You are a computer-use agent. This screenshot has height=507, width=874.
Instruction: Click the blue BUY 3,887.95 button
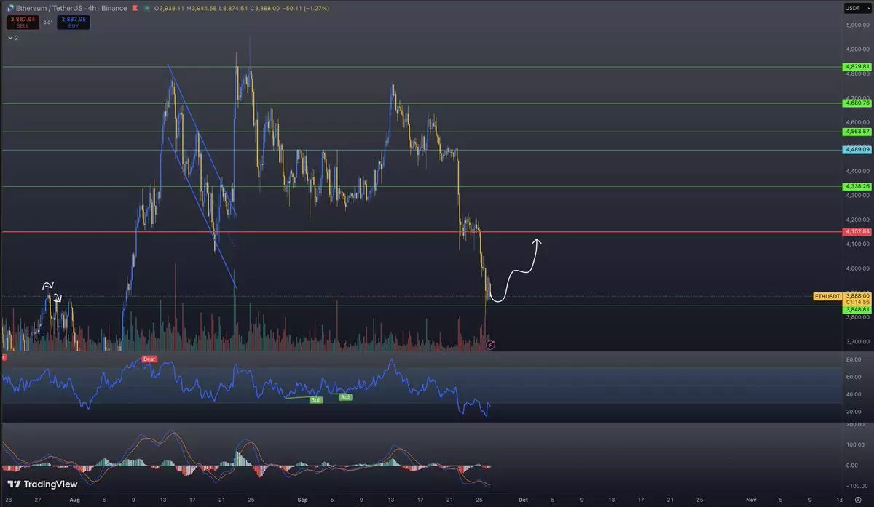[74, 22]
